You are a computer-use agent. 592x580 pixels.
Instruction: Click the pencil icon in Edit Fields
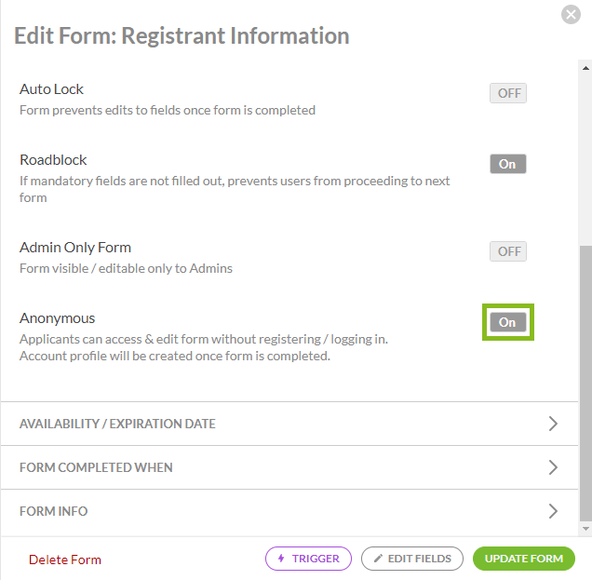coord(378,559)
